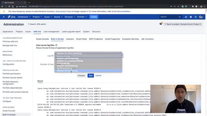Go forward using browser forward arrow
207x116 pixels.
tap(6, 6)
